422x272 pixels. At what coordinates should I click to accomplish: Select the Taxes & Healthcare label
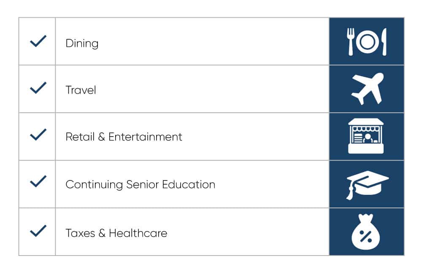click(116, 233)
